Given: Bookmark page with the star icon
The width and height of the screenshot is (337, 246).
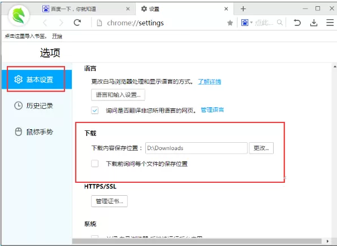Looking at the screenshot, I should pyautogui.click(x=230, y=23).
